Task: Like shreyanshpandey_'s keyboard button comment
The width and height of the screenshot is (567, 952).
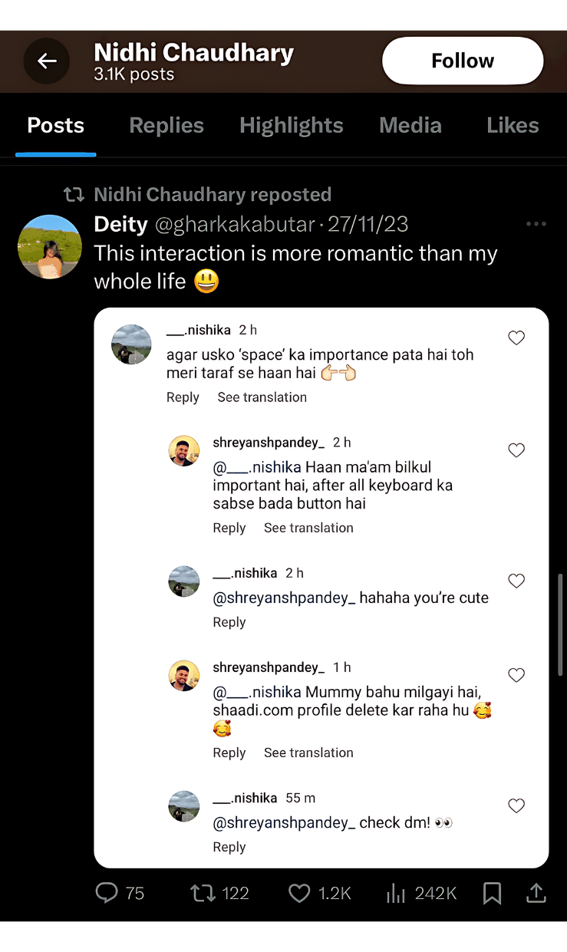Action: pos(516,450)
